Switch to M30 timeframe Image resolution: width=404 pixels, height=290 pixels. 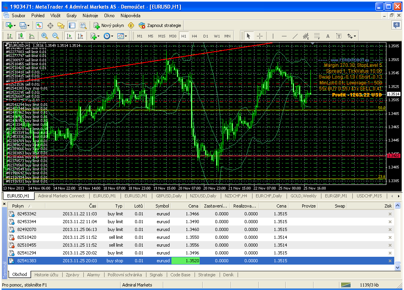coord(173,36)
